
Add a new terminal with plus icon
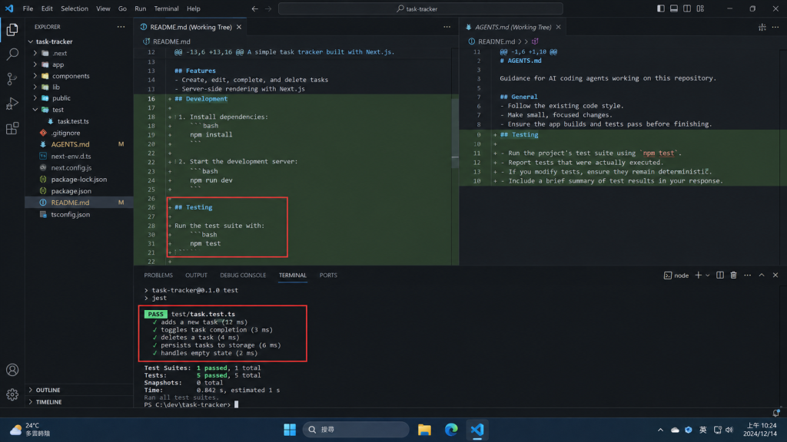pos(698,275)
